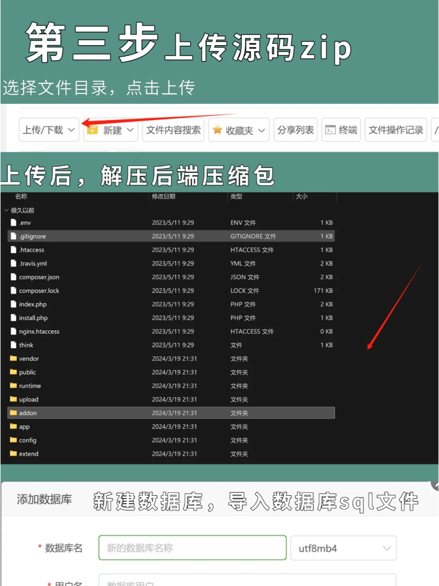Image resolution: width=439 pixels, height=586 pixels.
Task: Open 文件操作记录 from the toolbar
Action: (396, 130)
